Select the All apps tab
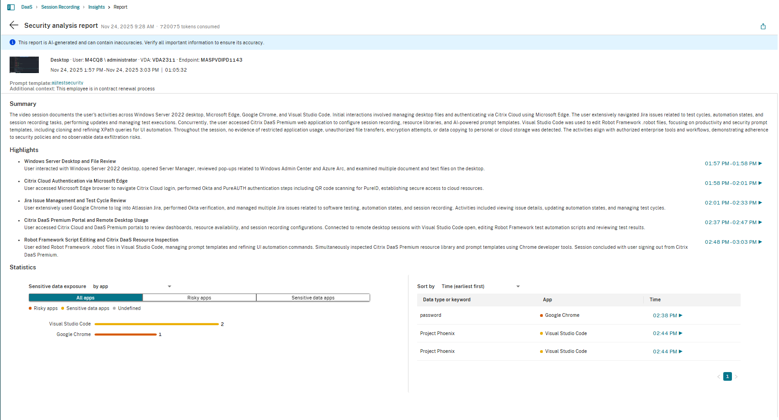The height and width of the screenshot is (420, 779). pos(85,298)
